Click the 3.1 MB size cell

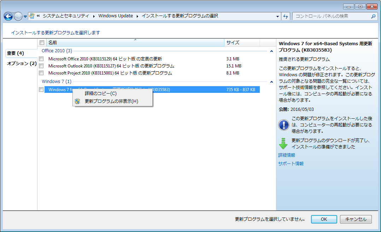tap(233, 59)
